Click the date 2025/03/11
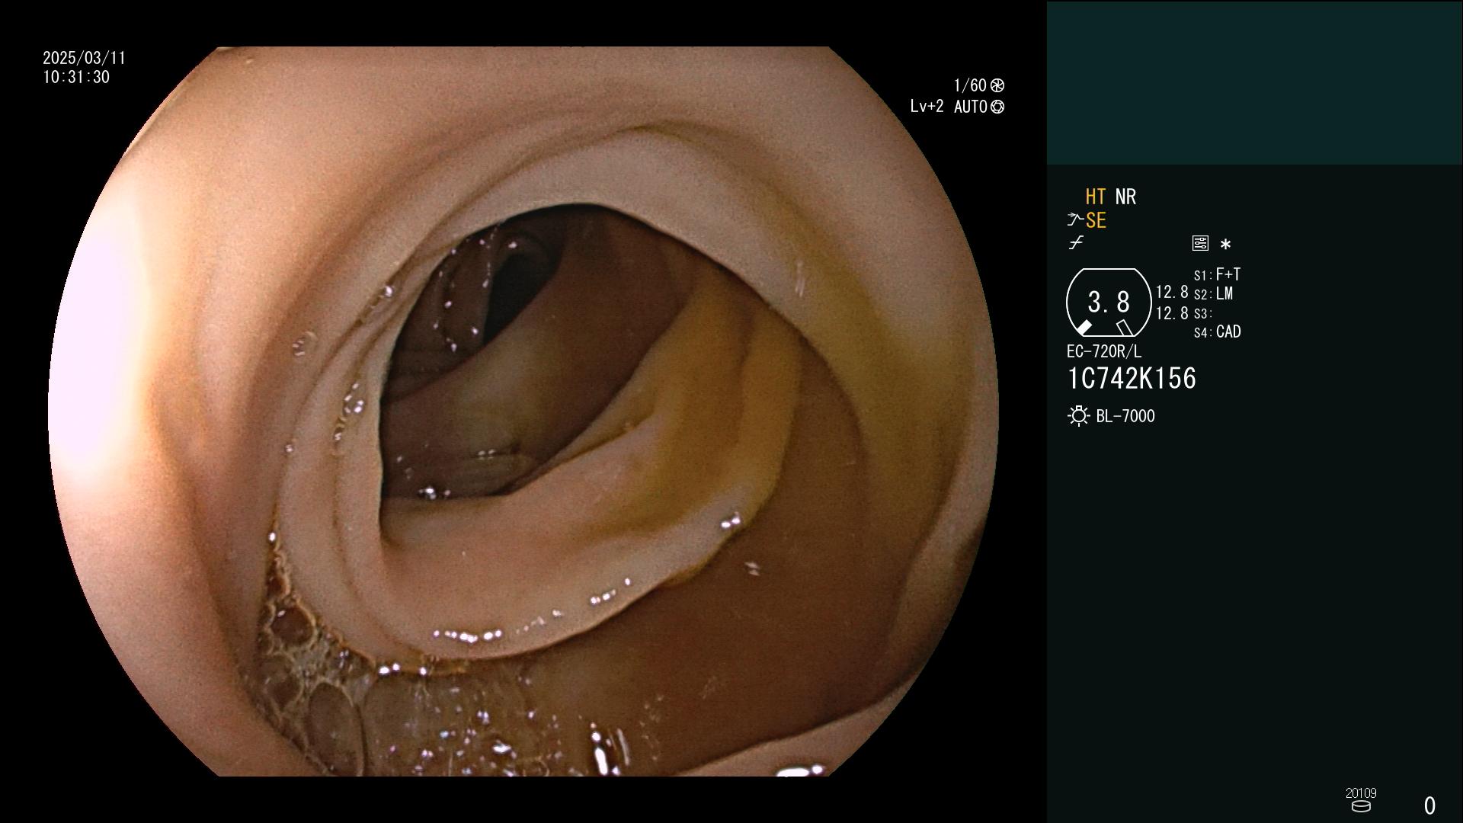This screenshot has height=823, width=1463. tap(84, 58)
